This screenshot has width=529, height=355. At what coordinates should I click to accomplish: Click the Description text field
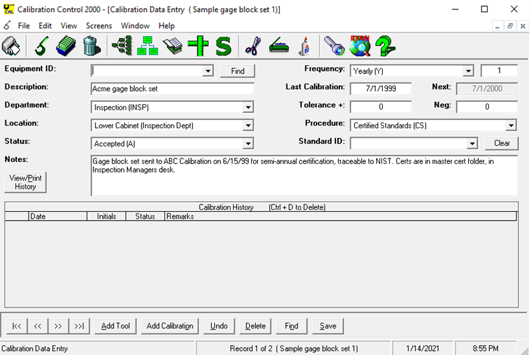pos(172,89)
